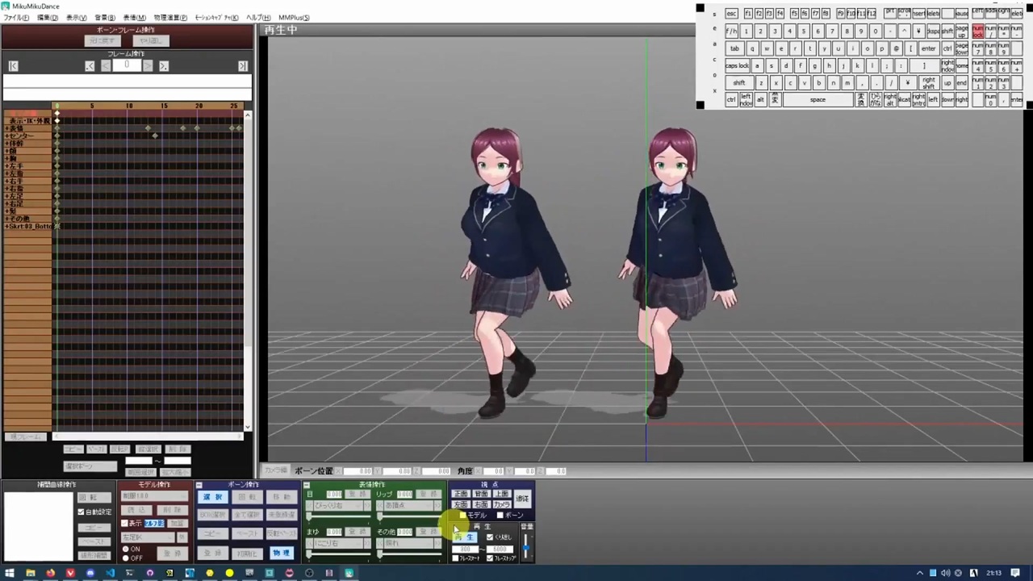
Task: Collapse the ボーン操作 panel minus icon
Action: click(199, 485)
